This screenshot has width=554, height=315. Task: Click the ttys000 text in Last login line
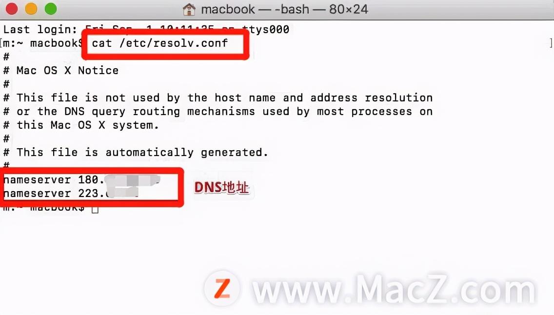(266, 29)
